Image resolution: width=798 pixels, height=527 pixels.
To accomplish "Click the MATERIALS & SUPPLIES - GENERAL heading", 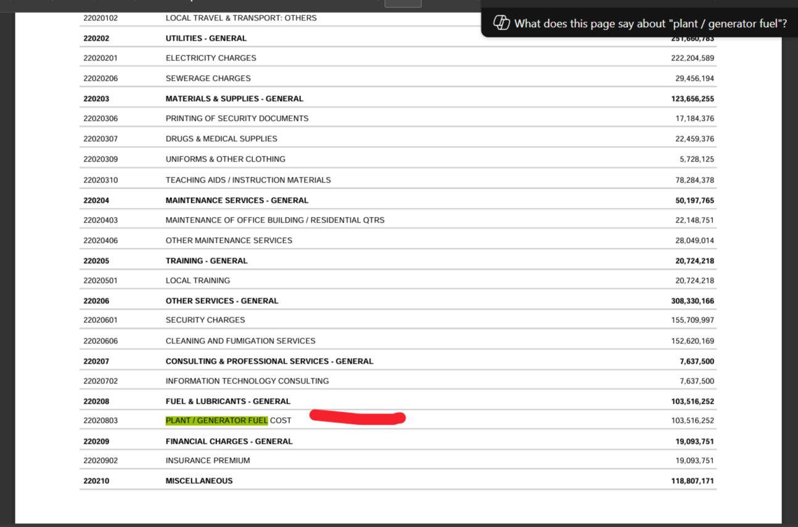I will (x=234, y=99).
